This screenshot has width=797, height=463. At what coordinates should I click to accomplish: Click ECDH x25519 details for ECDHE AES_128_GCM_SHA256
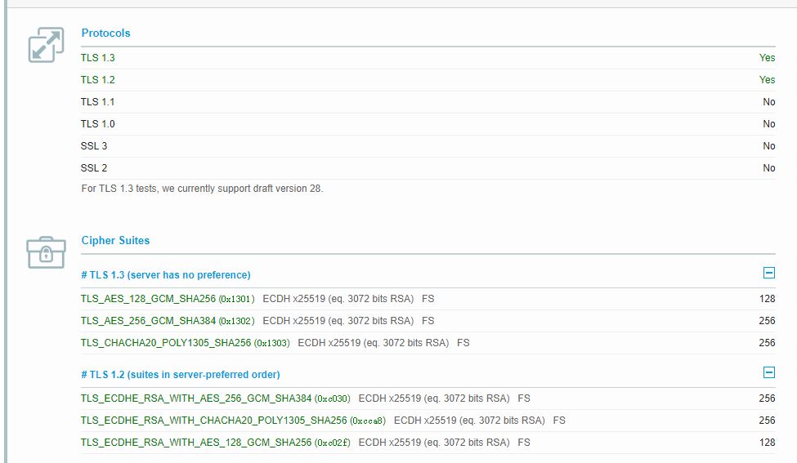(x=434, y=443)
